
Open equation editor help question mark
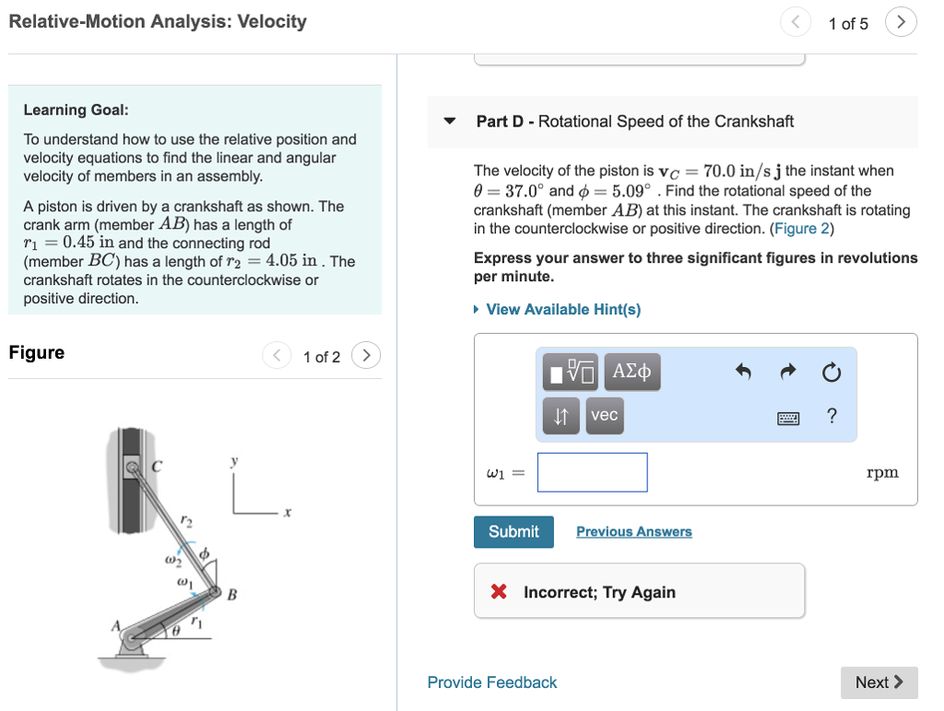[831, 416]
